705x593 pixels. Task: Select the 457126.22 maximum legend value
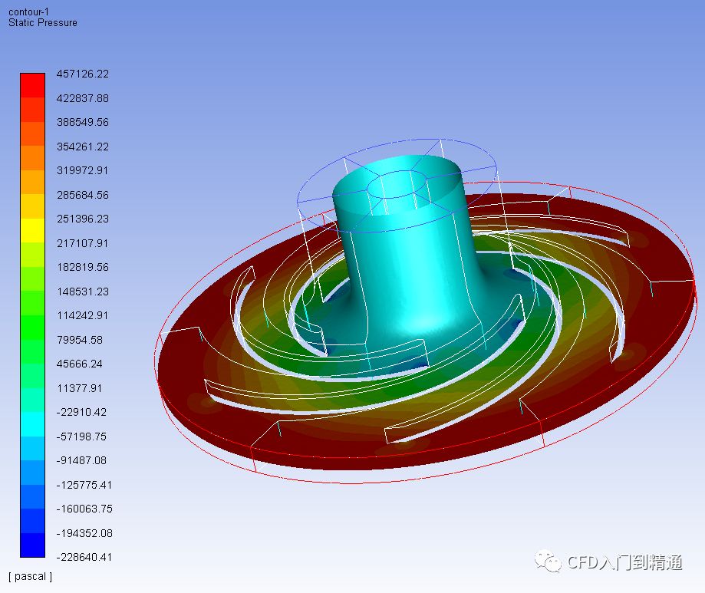83,74
